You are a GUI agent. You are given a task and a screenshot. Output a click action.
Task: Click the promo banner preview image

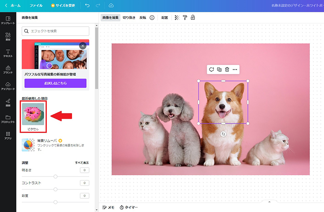coord(55,54)
